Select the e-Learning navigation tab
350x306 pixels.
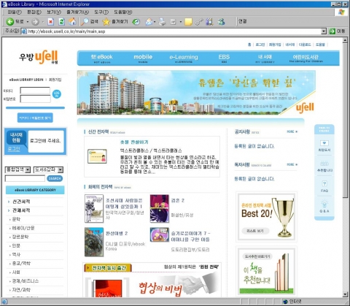click(x=184, y=58)
